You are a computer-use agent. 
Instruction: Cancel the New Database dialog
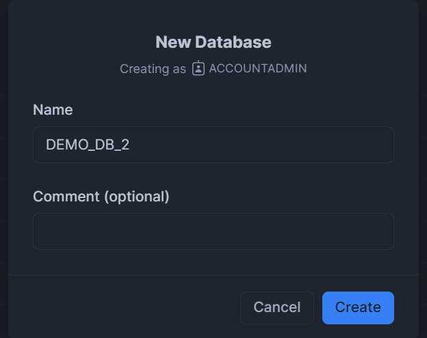point(277,308)
